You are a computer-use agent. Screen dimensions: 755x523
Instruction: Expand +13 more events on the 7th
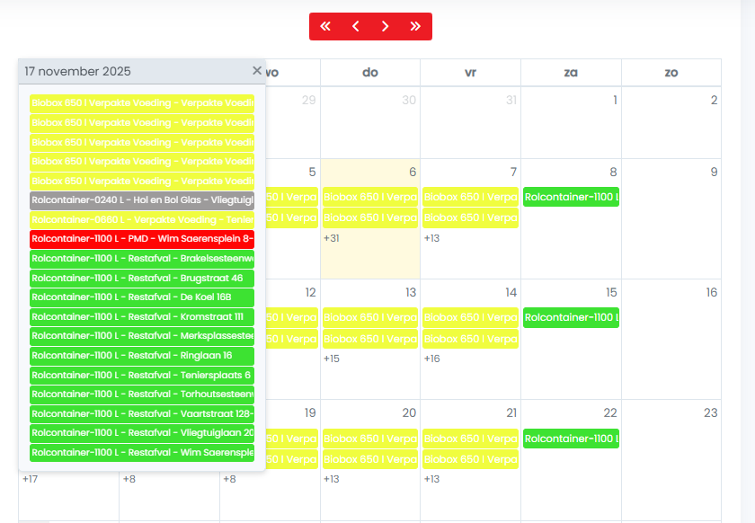pyautogui.click(x=431, y=238)
